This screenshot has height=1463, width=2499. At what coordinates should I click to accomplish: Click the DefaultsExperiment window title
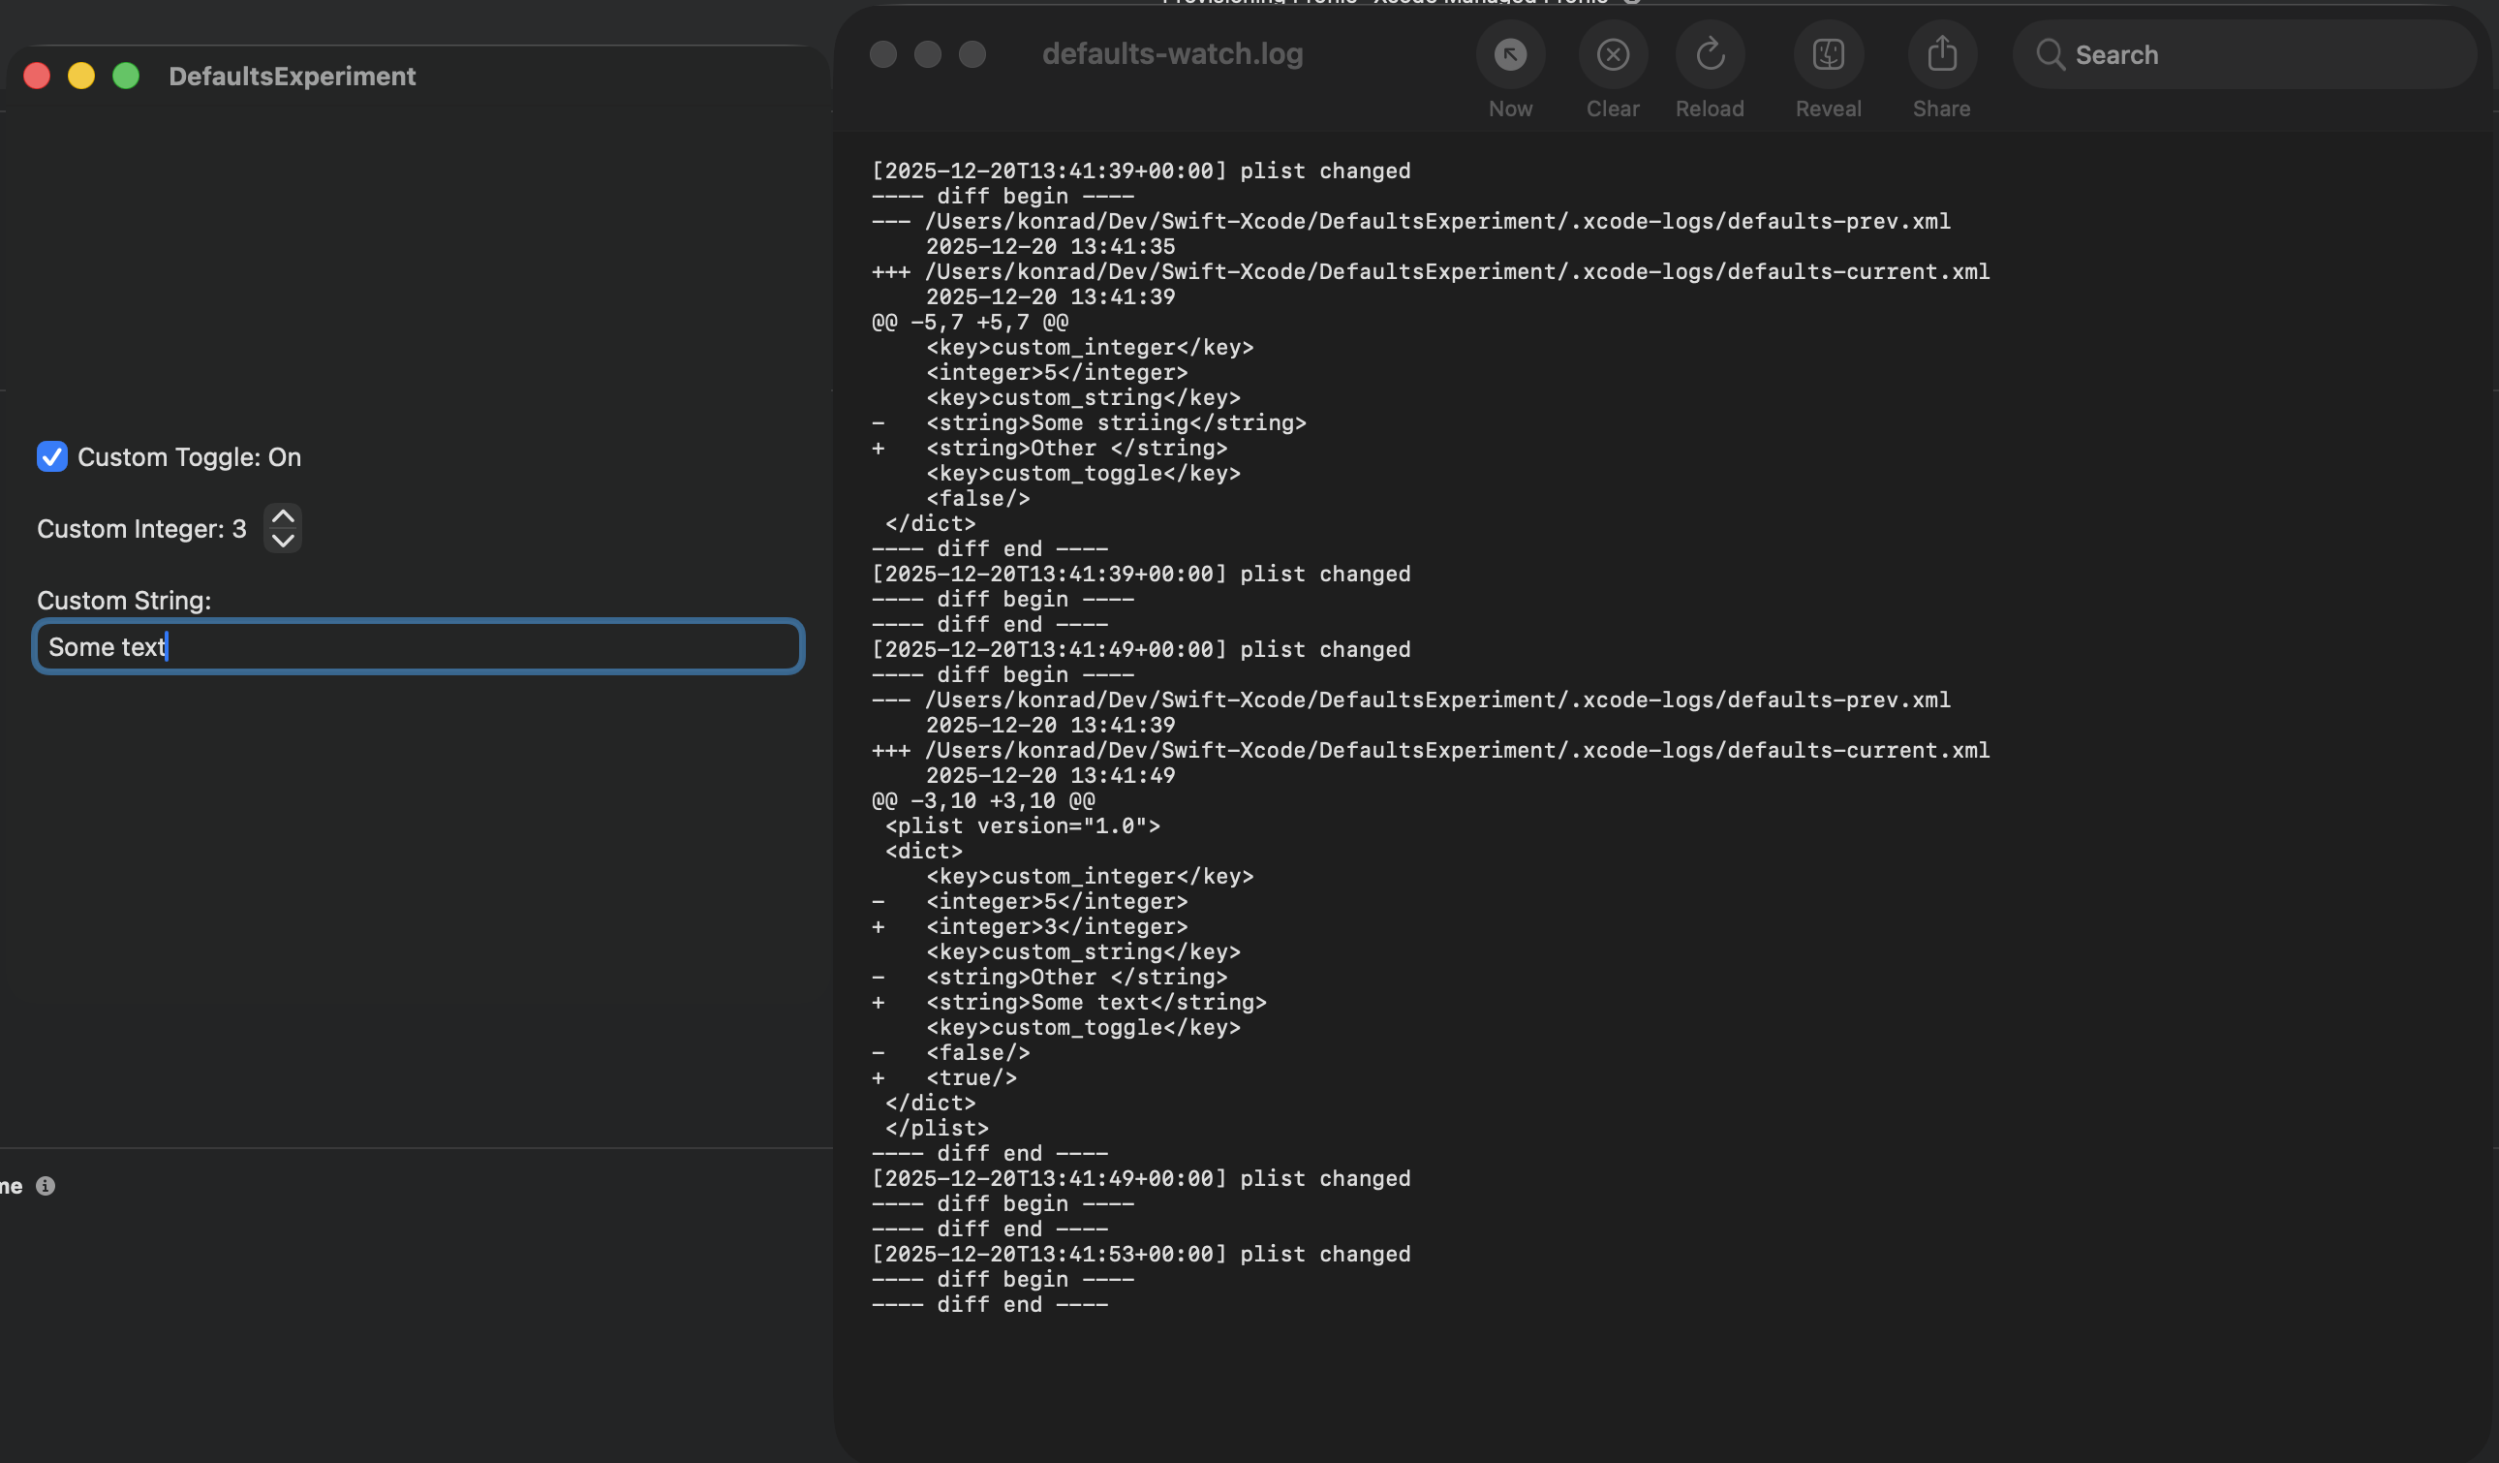pos(292,77)
